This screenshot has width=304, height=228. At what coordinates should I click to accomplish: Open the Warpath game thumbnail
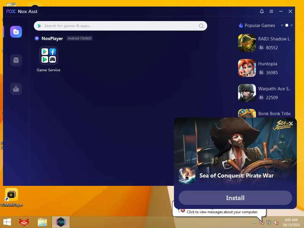[247, 93]
